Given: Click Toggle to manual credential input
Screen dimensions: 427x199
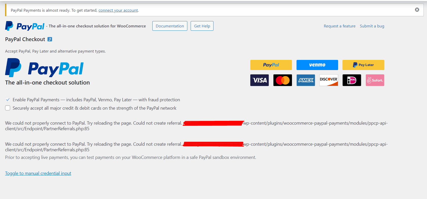Looking at the screenshot, I should point(38,173).
